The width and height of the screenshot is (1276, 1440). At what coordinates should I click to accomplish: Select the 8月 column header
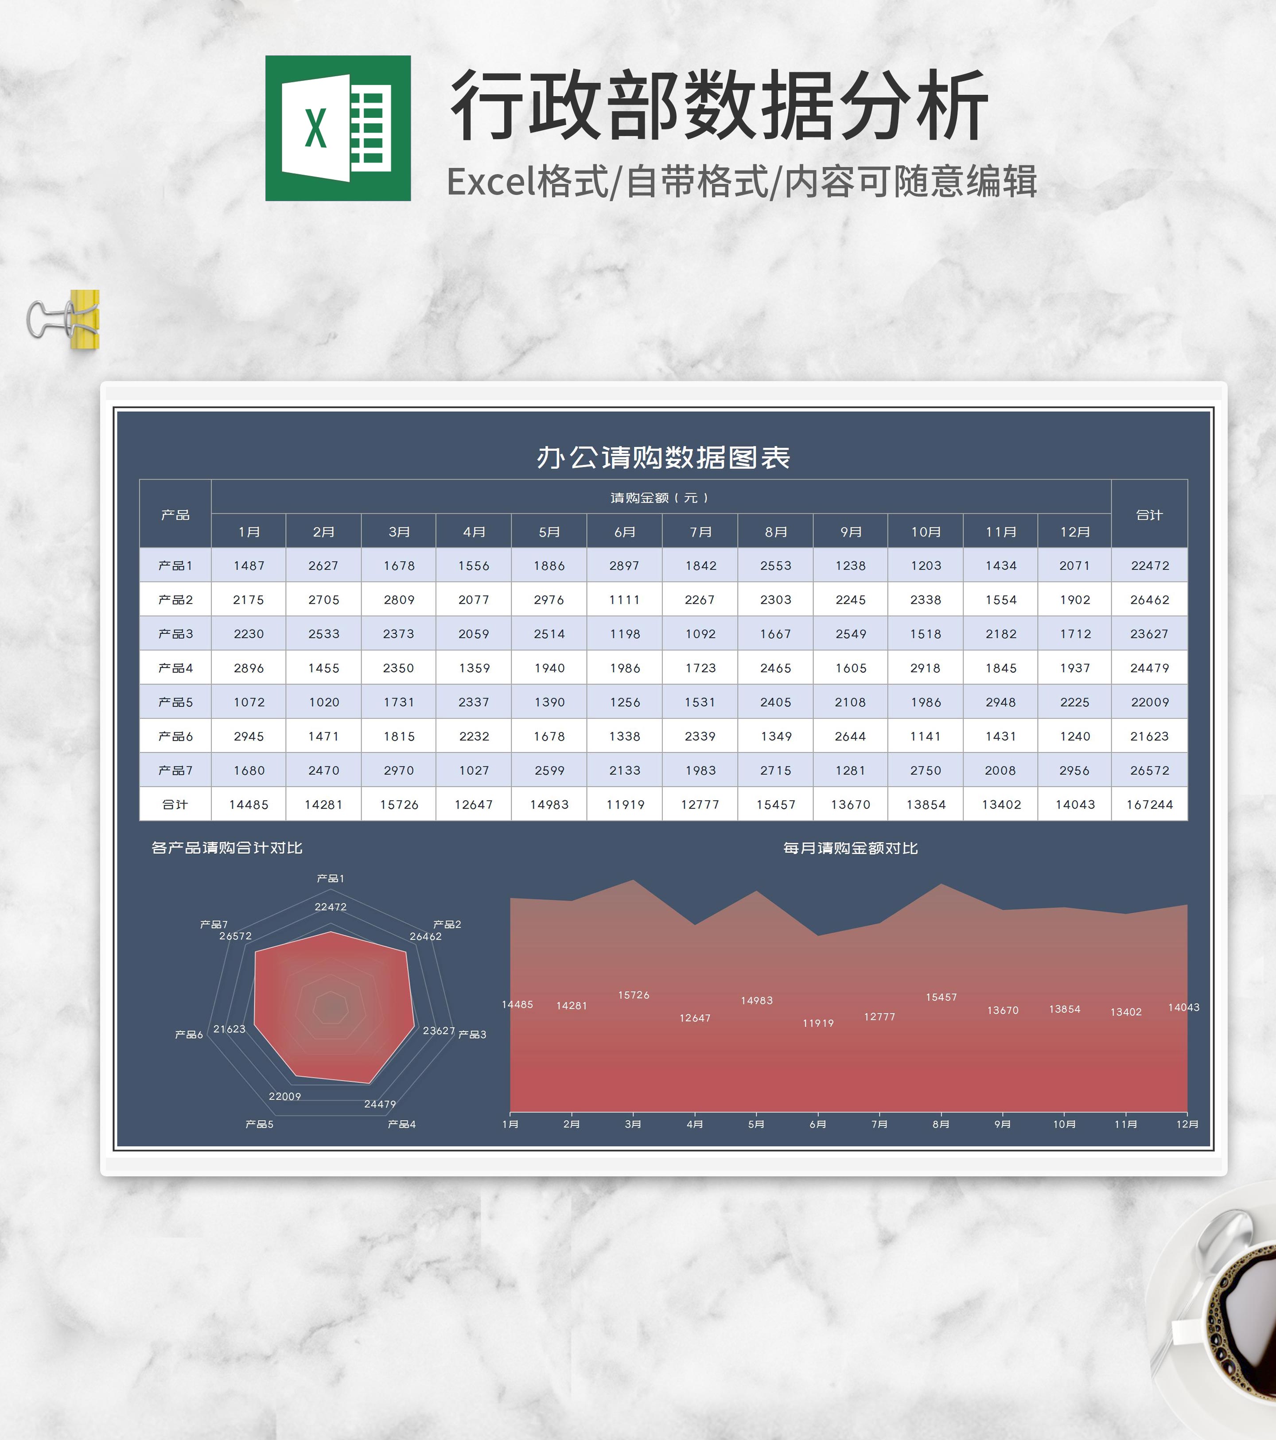click(775, 532)
